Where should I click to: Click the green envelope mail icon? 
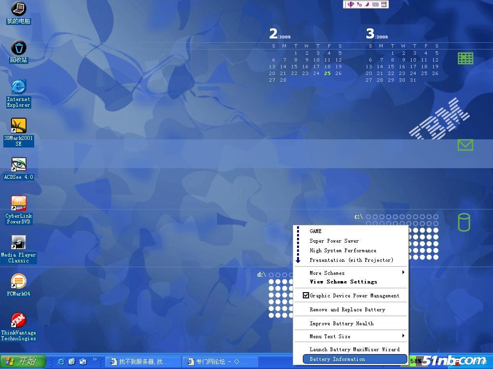(465, 145)
